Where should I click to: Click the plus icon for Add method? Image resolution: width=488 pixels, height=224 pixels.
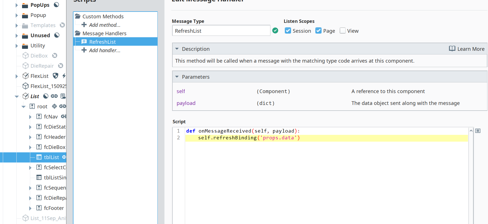[x=84, y=25]
